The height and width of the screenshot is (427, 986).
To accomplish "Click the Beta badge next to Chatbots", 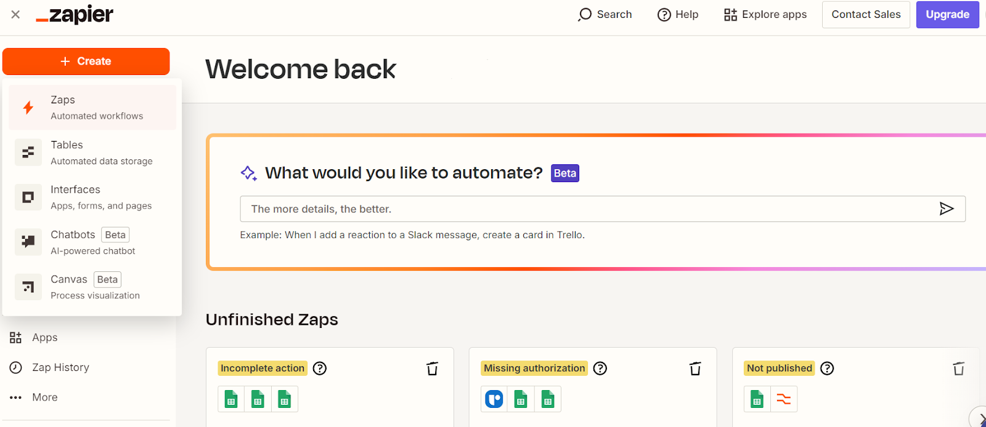I will [115, 234].
